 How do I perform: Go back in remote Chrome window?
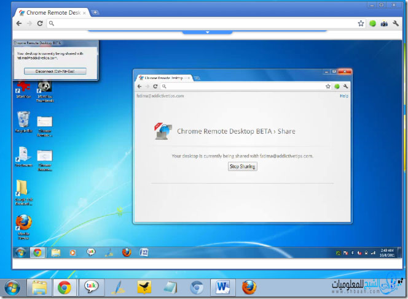pos(139,86)
